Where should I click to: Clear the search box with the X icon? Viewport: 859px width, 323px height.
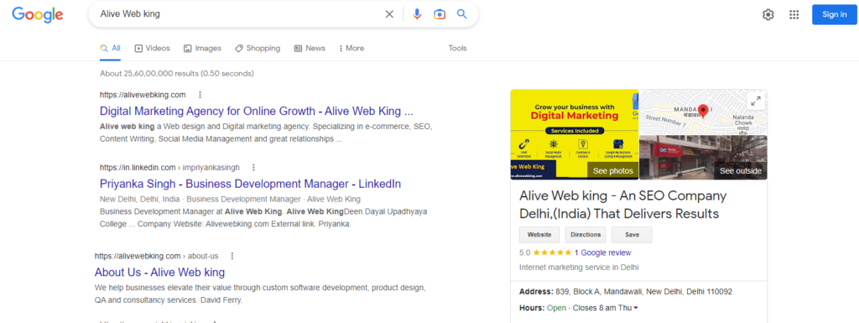[x=389, y=14]
